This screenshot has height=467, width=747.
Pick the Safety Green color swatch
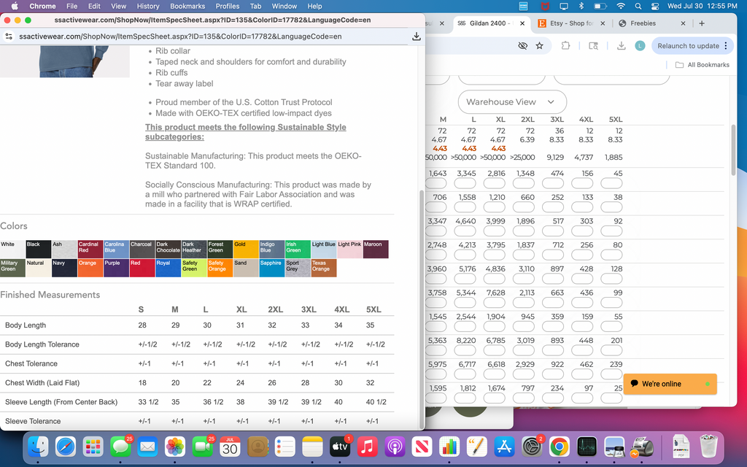coord(194,268)
